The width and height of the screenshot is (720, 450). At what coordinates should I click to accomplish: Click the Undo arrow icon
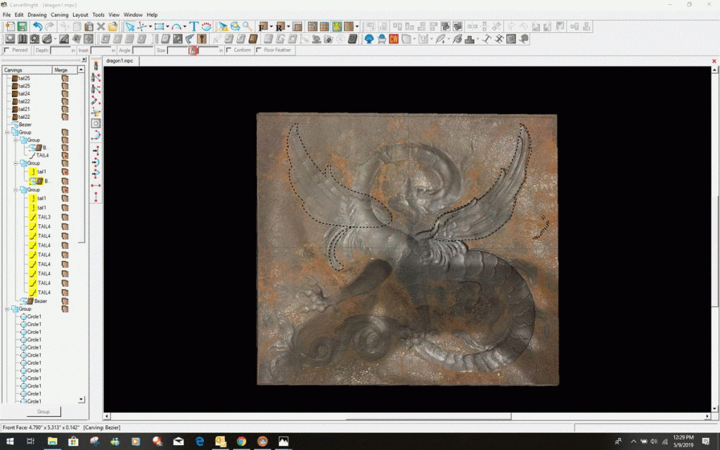click(38, 27)
